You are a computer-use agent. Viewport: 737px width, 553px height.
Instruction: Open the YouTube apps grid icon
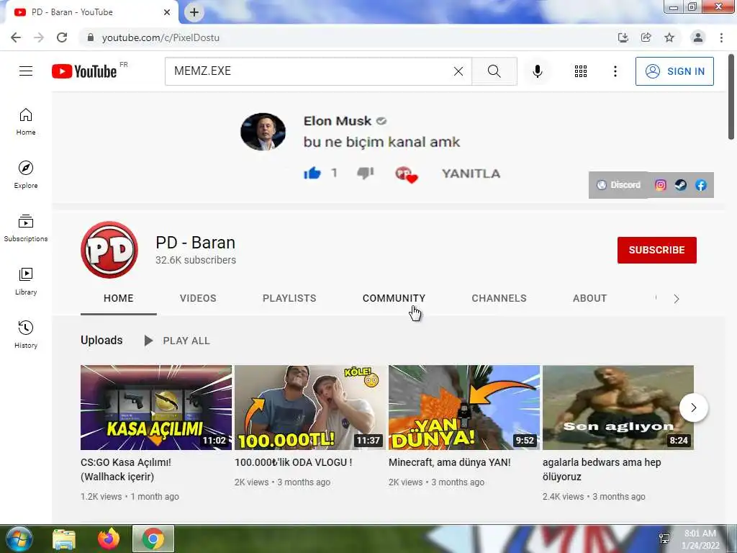pos(581,71)
